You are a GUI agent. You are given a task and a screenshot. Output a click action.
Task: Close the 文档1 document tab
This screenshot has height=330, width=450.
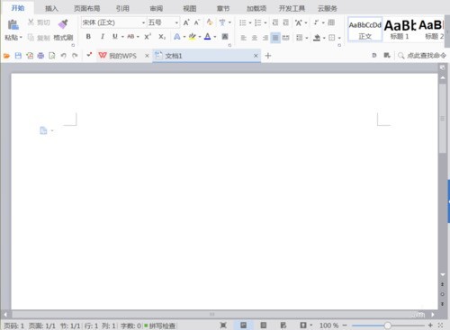(x=256, y=56)
